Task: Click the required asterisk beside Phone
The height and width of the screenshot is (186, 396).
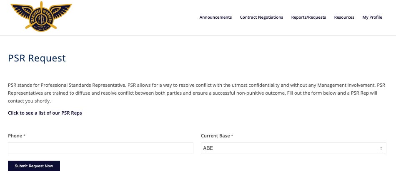Action: coord(24,135)
